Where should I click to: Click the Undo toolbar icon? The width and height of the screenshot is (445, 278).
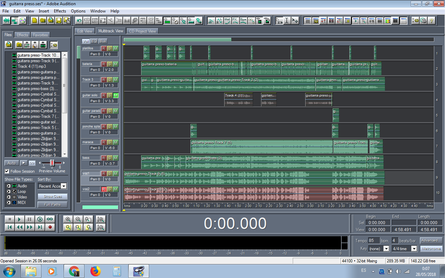[79, 21]
